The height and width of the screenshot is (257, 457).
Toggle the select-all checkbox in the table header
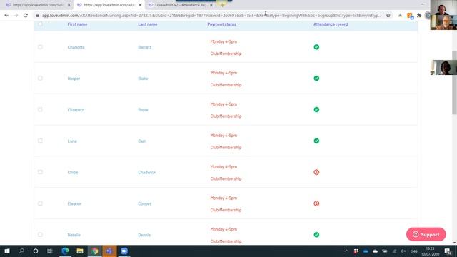click(40, 24)
